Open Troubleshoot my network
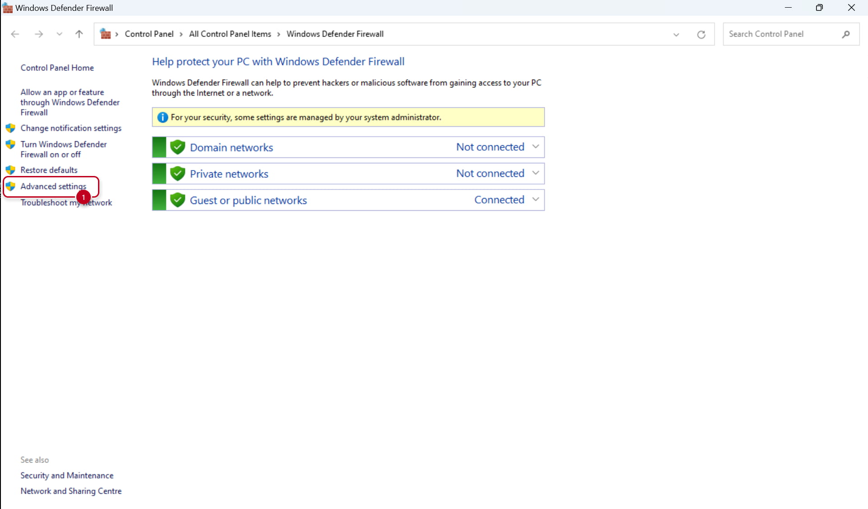The width and height of the screenshot is (868, 509). point(66,203)
